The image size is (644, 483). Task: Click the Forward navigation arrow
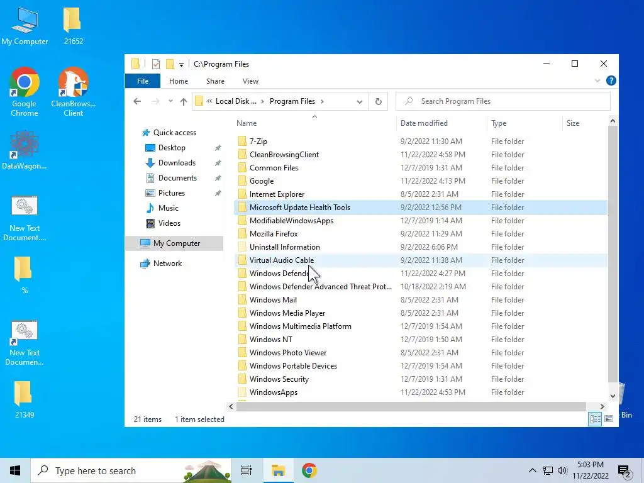tap(156, 101)
